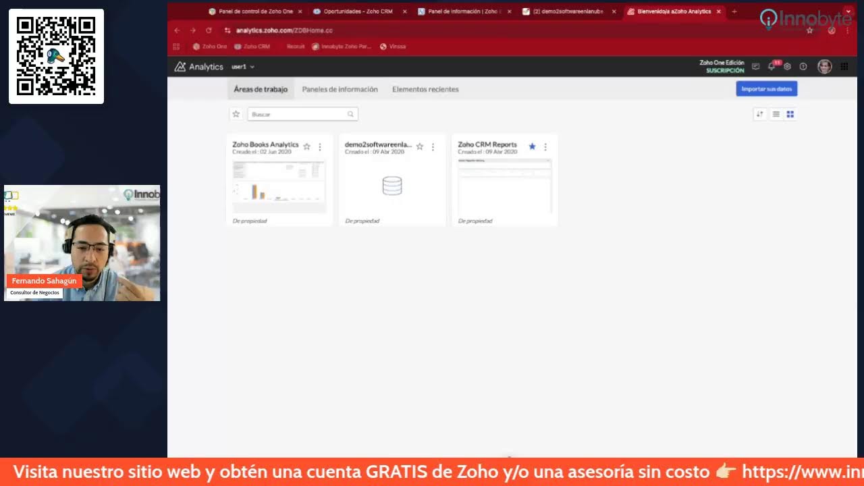Expand the tab search chevron
The image size is (864, 486).
pos(848,11)
